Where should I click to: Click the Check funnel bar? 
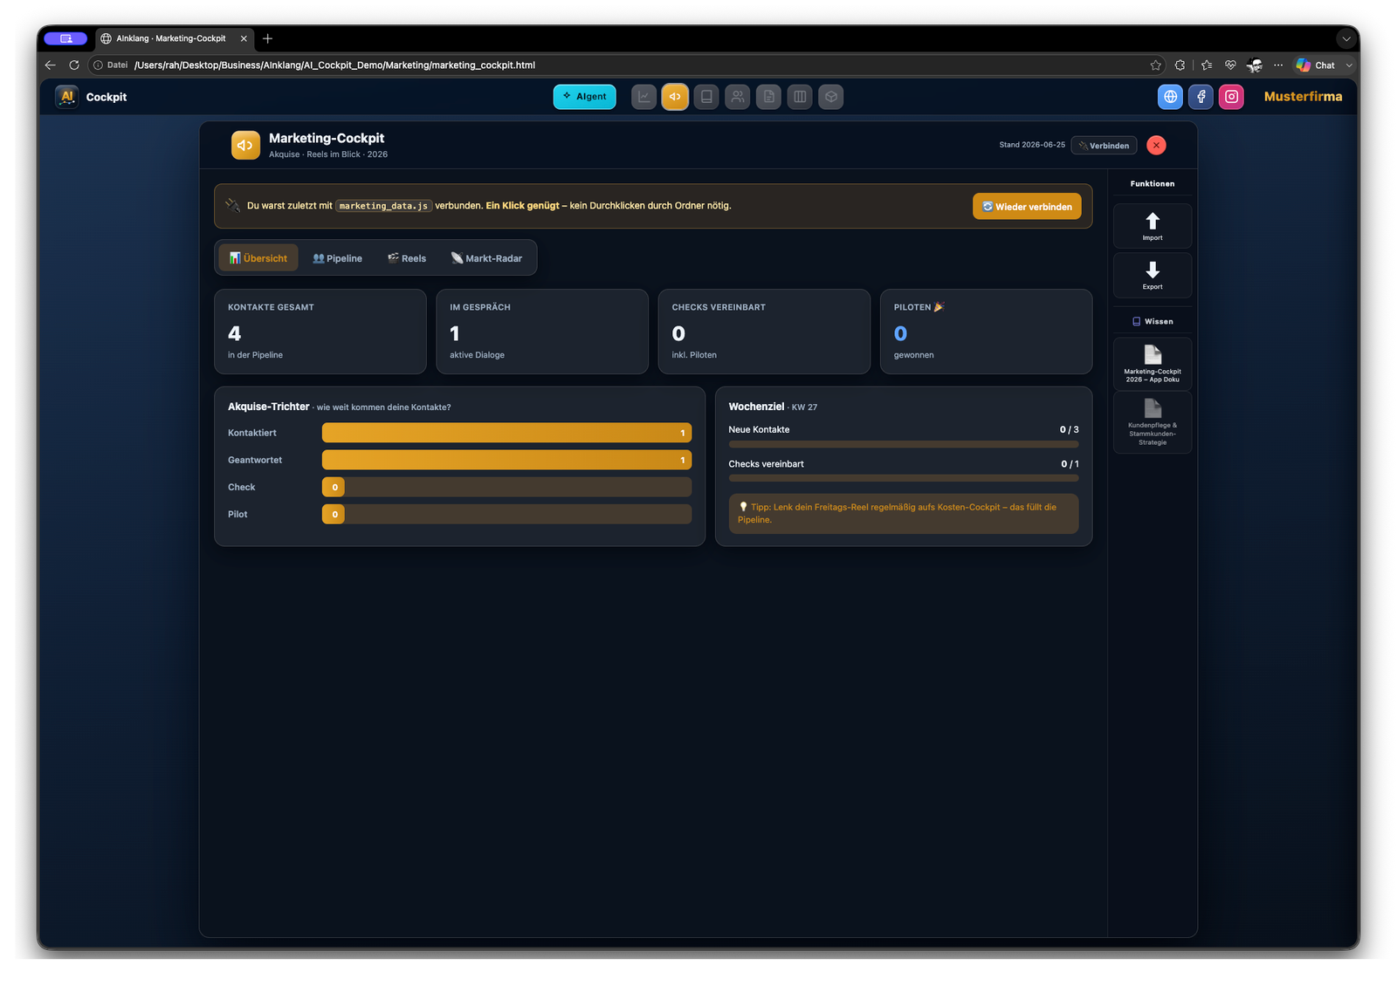[x=506, y=487]
